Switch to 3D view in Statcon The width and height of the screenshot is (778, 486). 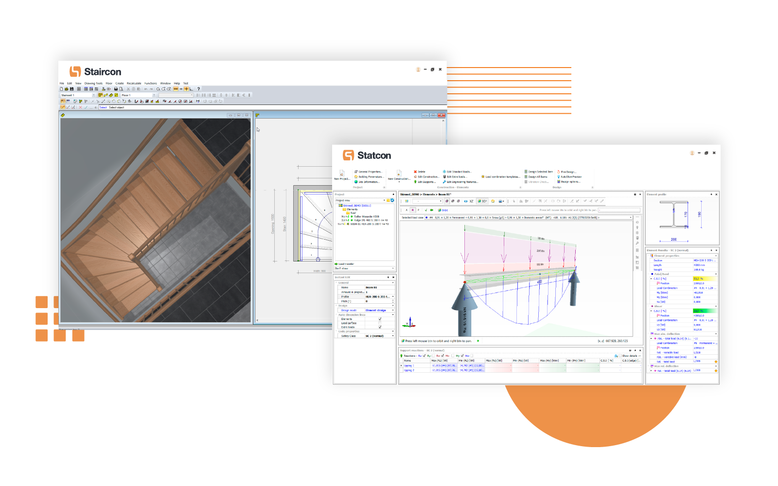[482, 201]
